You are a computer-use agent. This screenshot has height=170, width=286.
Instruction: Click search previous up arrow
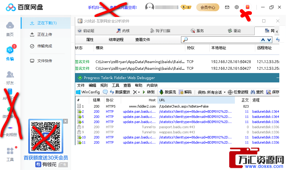coord(263,40)
